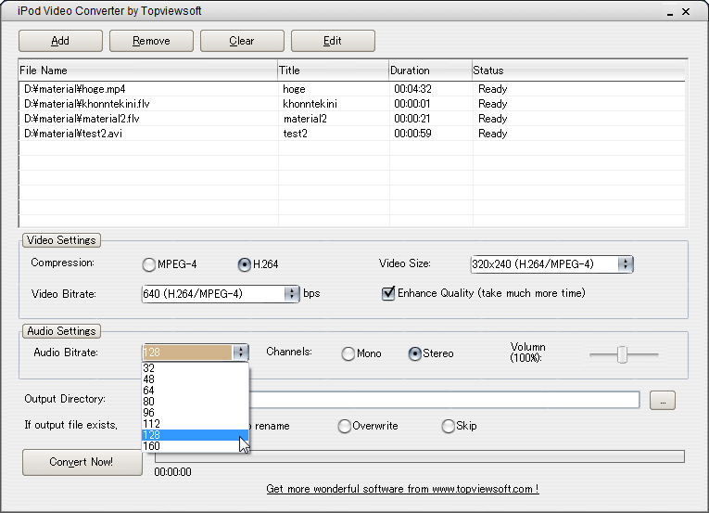Open the Video Bitrate dropdown
709x513 pixels.
[x=292, y=294]
